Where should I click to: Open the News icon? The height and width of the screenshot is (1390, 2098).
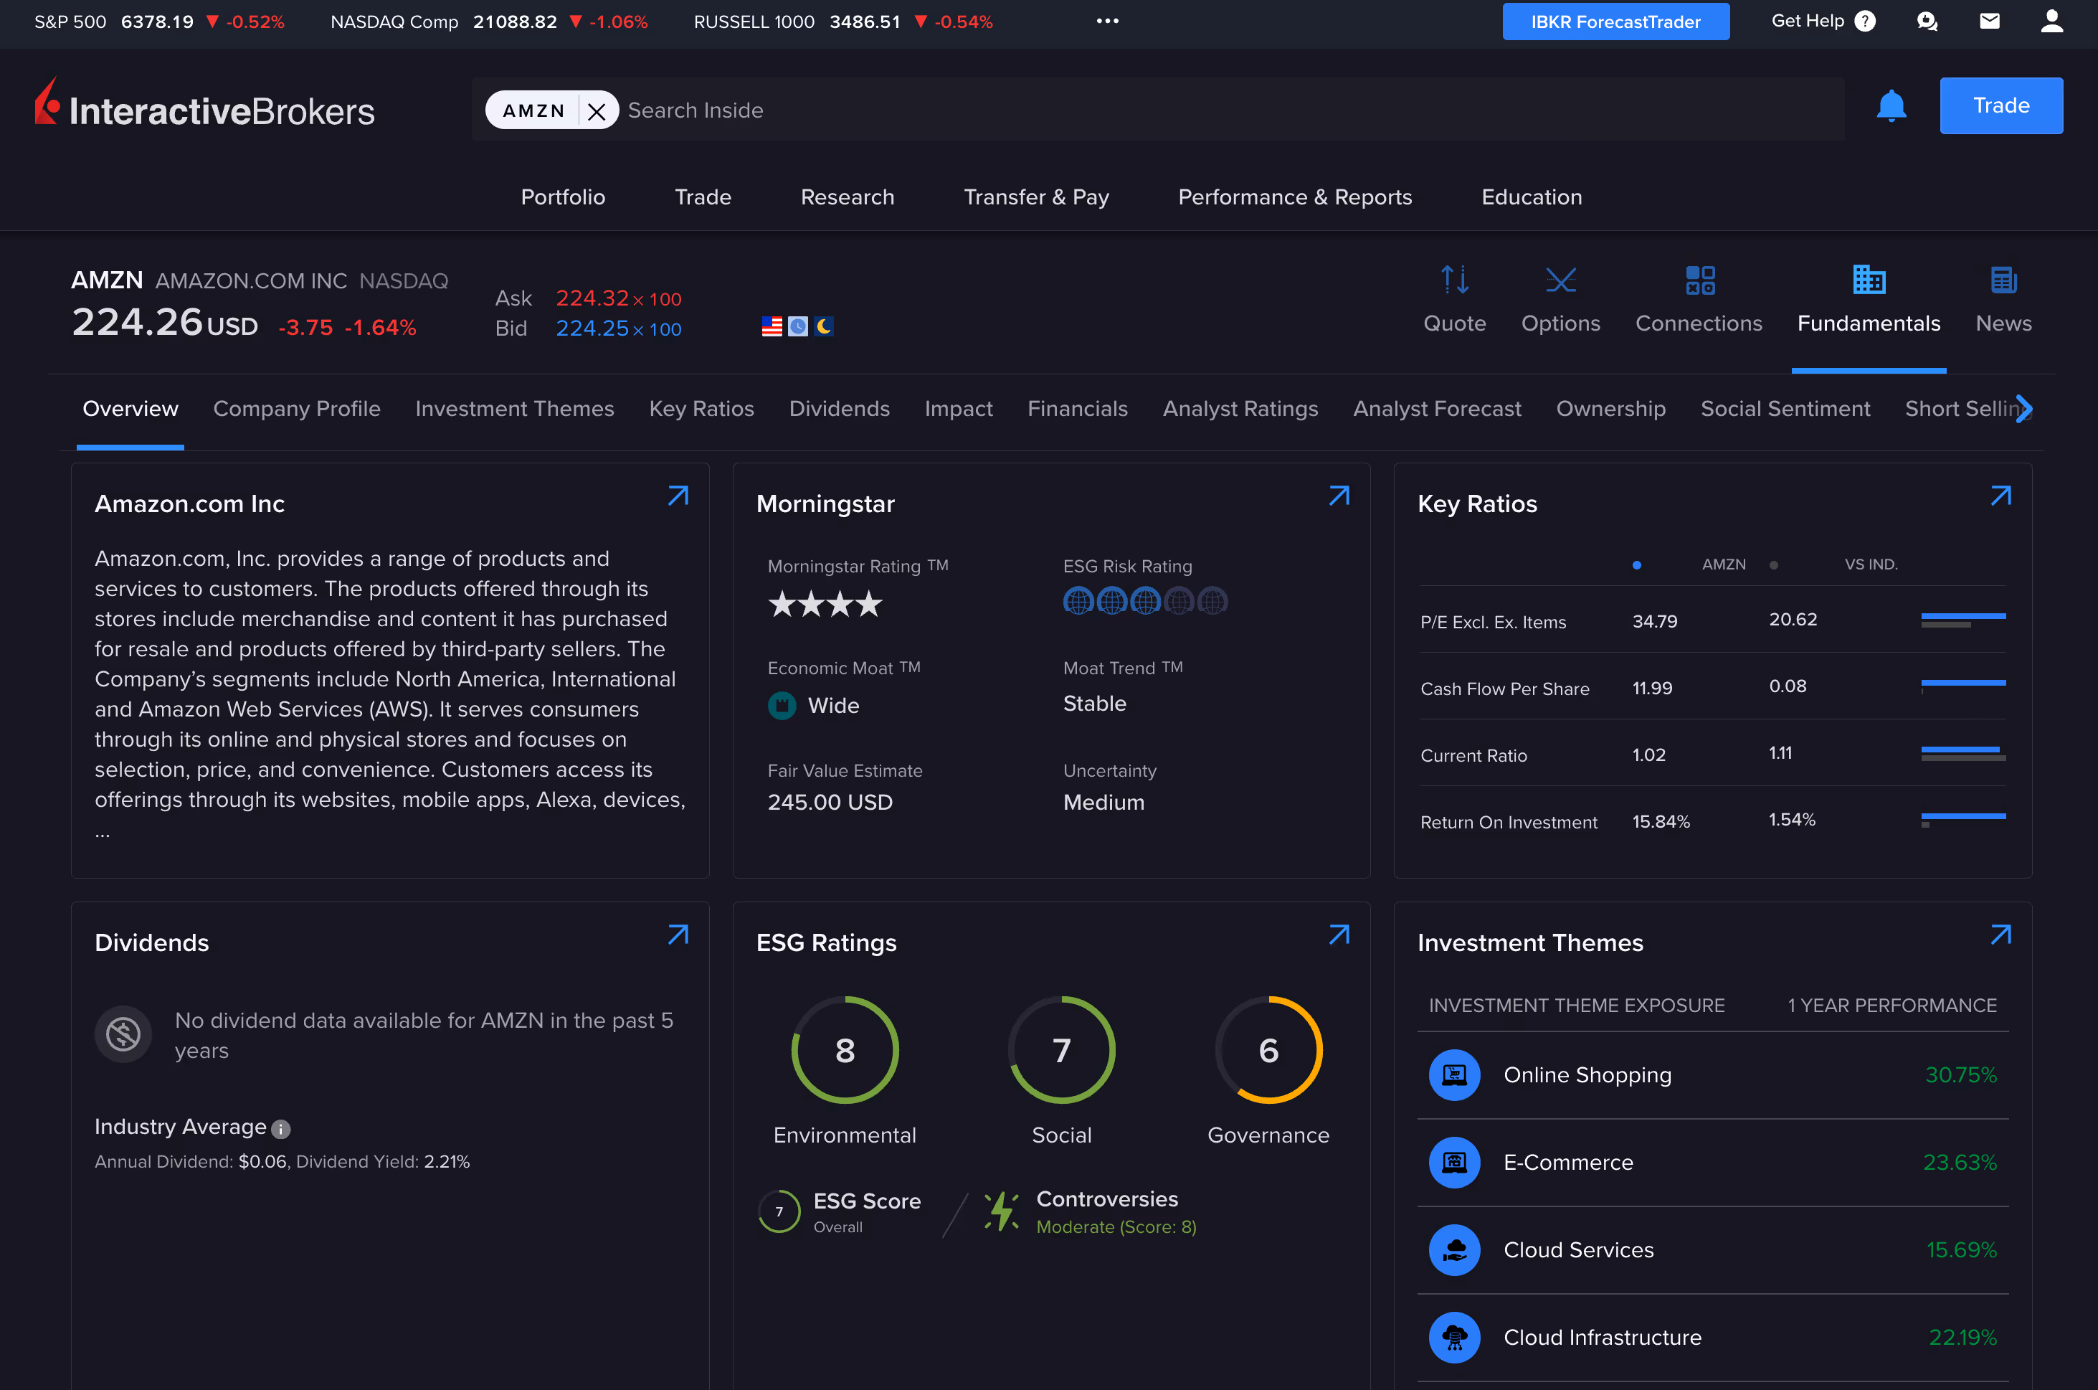2003,280
